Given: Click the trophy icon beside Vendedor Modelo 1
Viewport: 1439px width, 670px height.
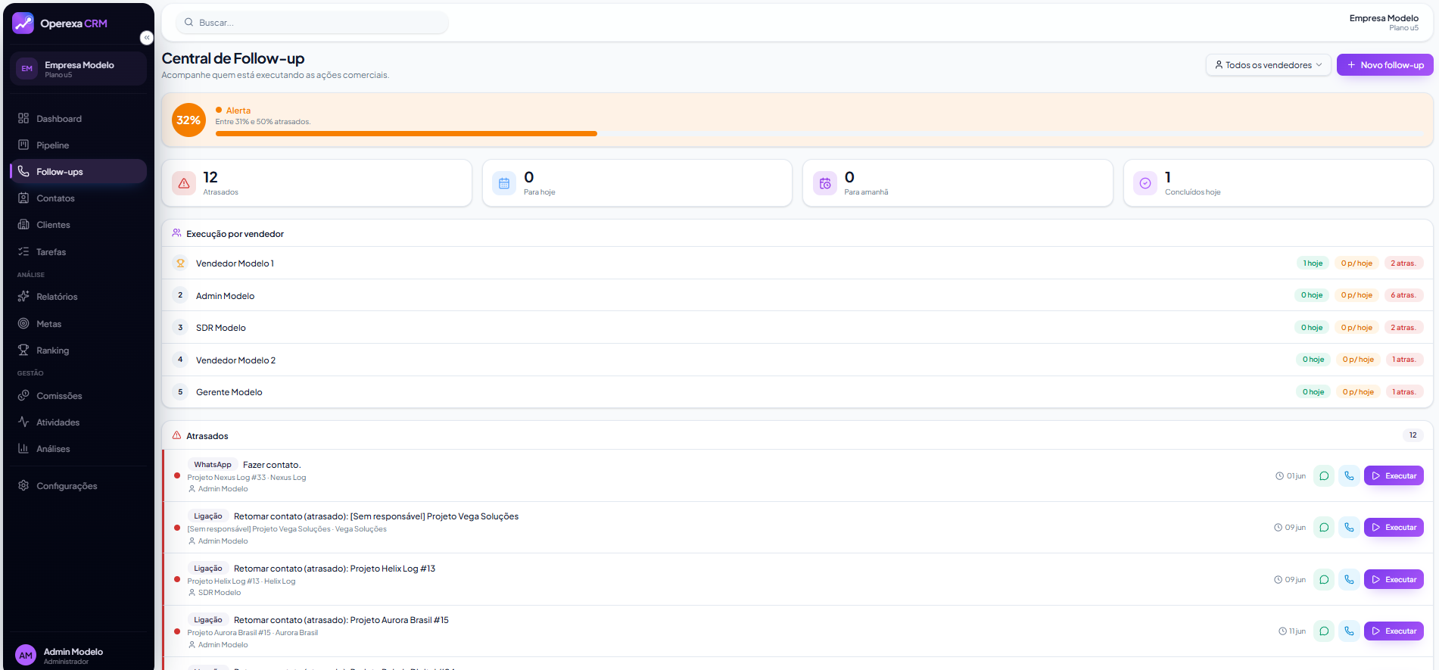Looking at the screenshot, I should click(180, 263).
